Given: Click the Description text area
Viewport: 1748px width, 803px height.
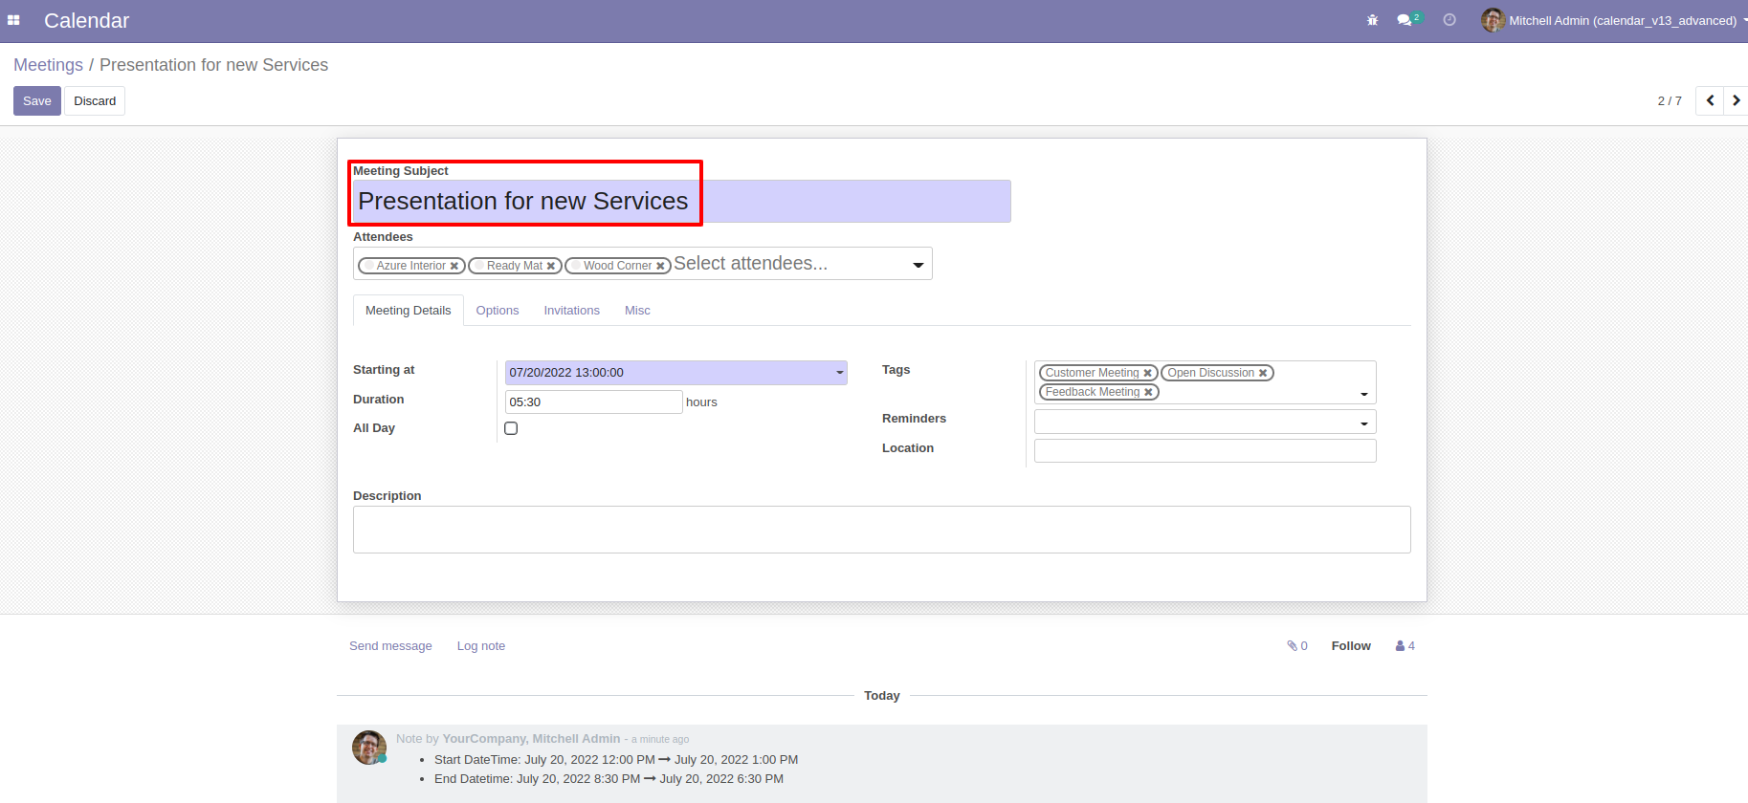Looking at the screenshot, I should pyautogui.click(x=882, y=530).
